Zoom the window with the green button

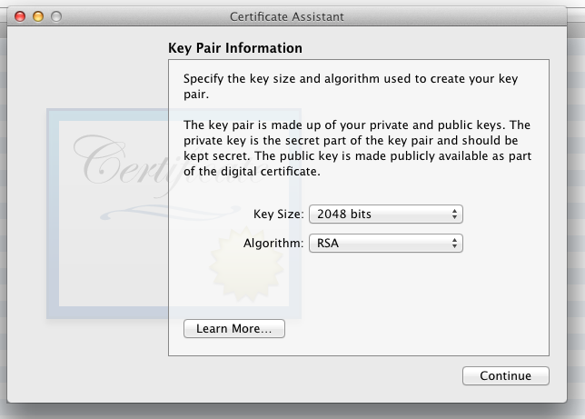[56, 16]
